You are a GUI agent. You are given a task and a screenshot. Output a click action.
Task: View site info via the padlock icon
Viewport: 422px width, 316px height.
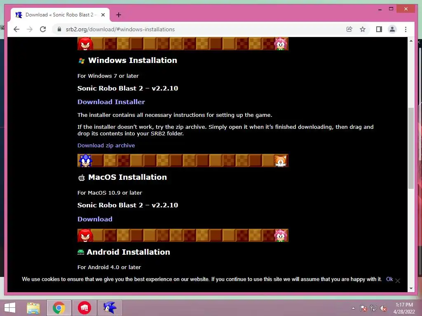pyautogui.click(x=59, y=29)
